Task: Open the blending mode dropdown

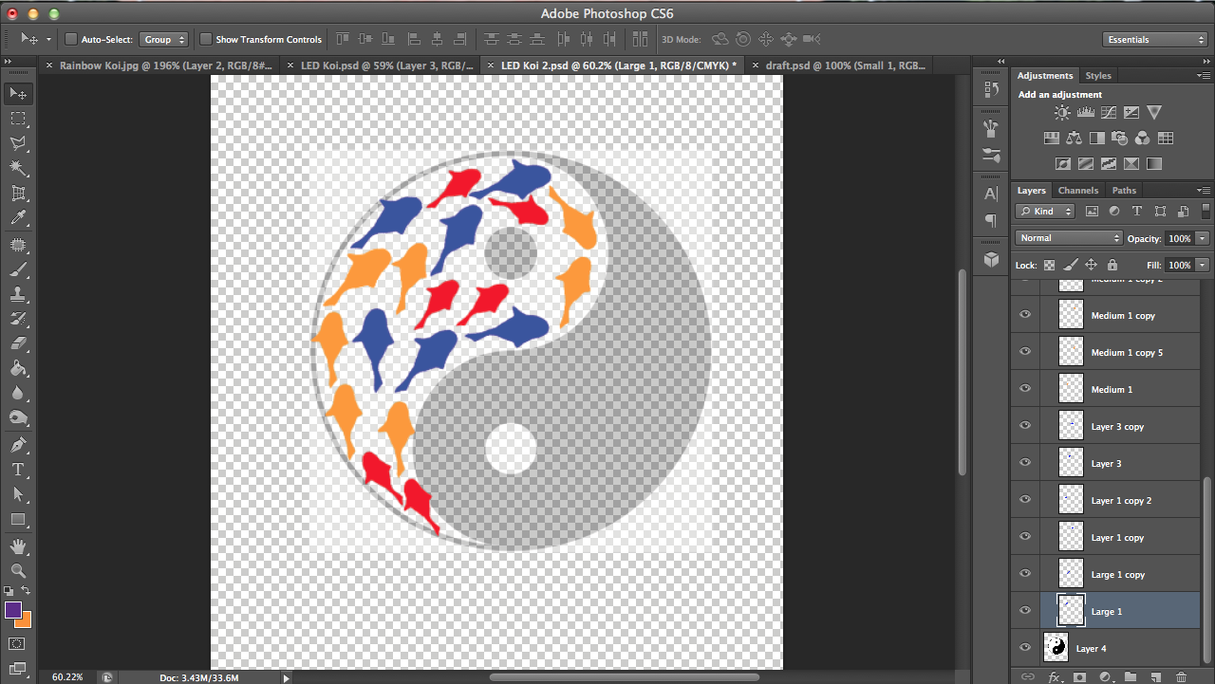Action: [x=1068, y=238]
